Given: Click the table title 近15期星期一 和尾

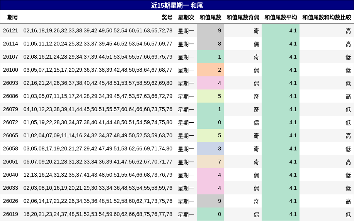Looking at the screenshot, I should click(177, 5).
